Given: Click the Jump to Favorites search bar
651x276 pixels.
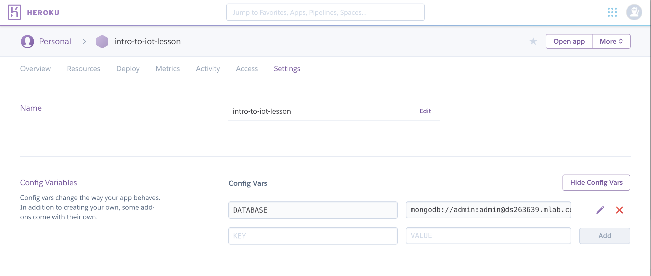Looking at the screenshot, I should tap(325, 12).
